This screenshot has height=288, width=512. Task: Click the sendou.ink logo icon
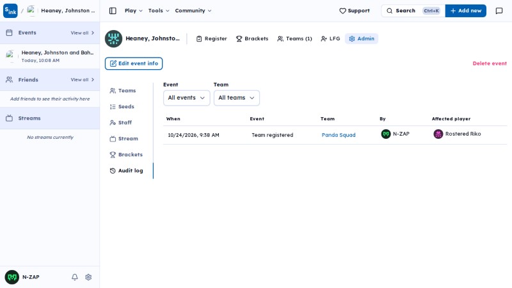10,11
